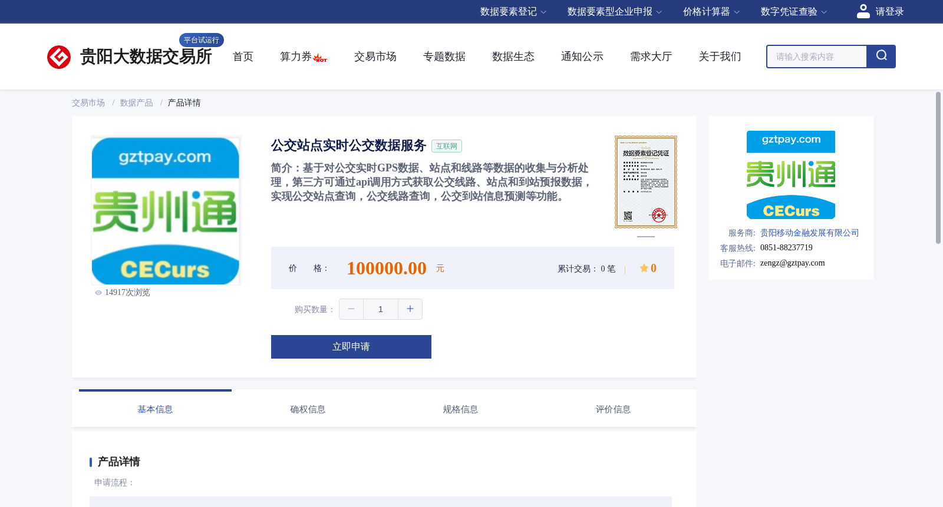The image size is (943, 507).
Task: Click the 公交站点实时公交数据服务 title
Action: 348,145
